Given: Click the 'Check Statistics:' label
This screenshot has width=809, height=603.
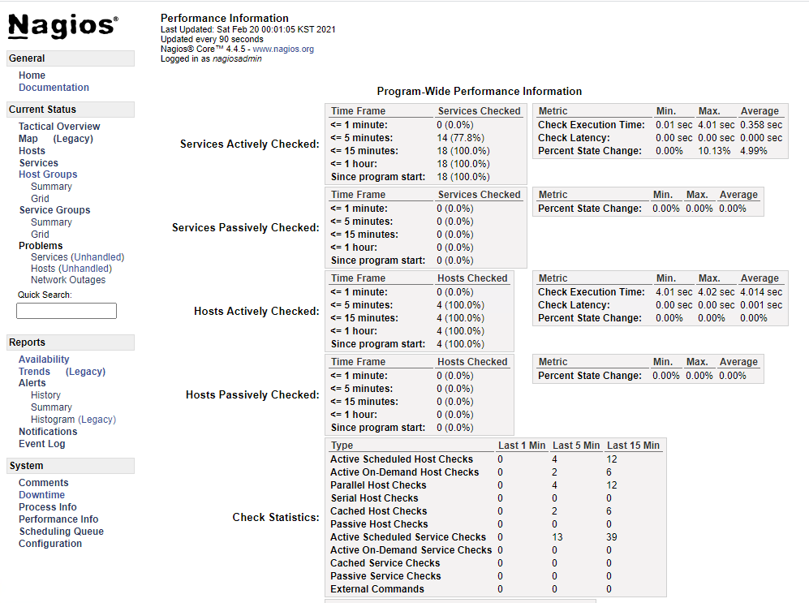Looking at the screenshot, I should [x=276, y=517].
